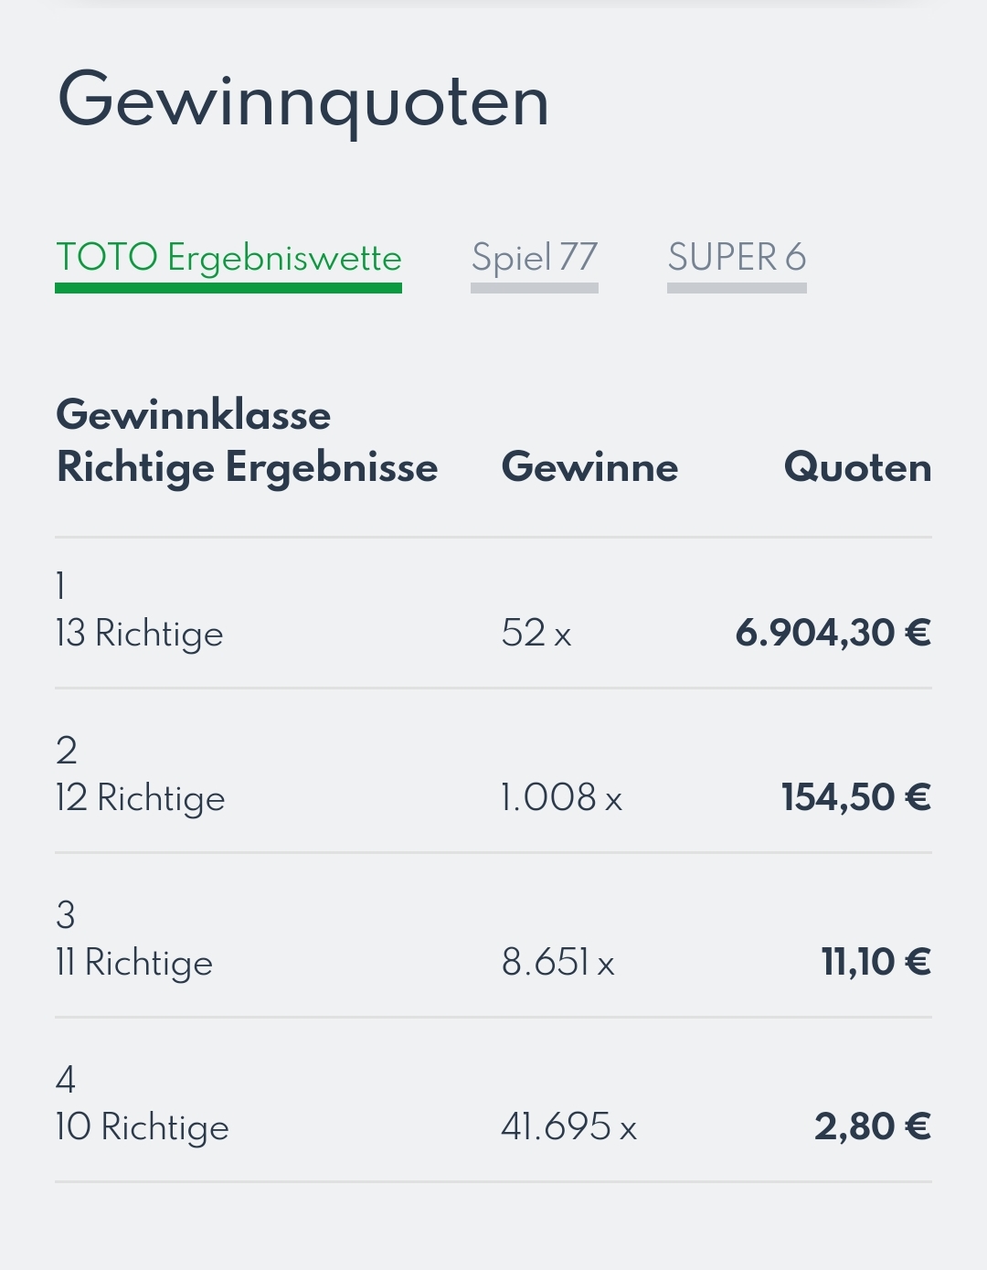This screenshot has width=987, height=1270.
Task: Click the Quoten column header
Action: [857, 467]
